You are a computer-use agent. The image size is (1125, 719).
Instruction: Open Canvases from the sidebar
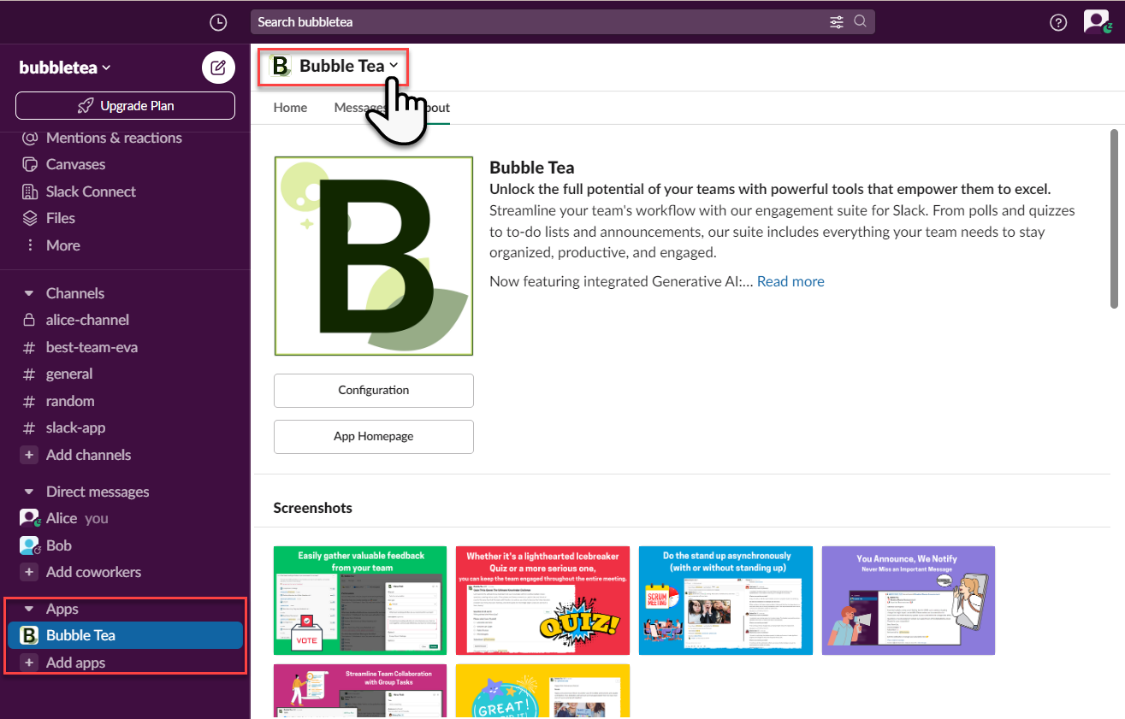click(x=75, y=164)
